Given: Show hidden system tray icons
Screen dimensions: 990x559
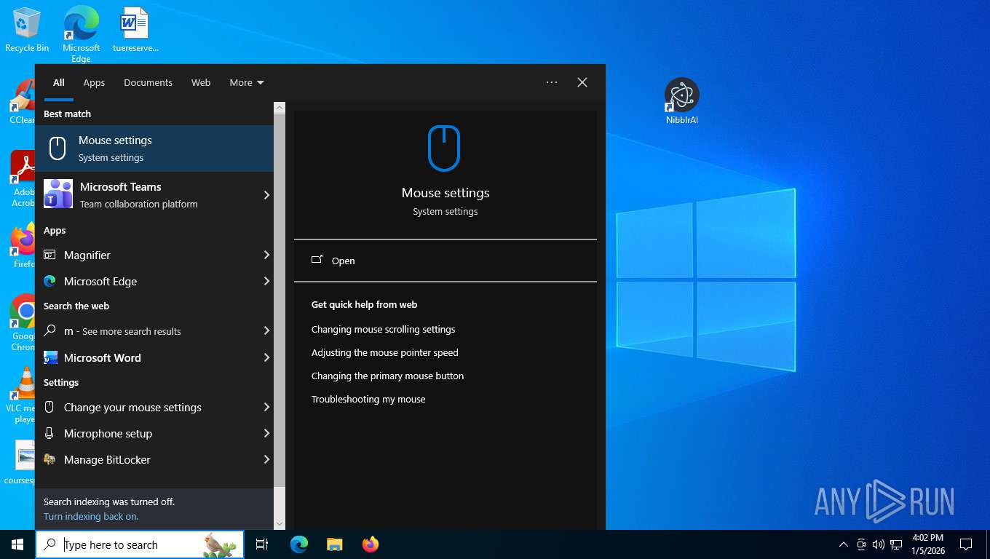Looking at the screenshot, I should (x=844, y=544).
